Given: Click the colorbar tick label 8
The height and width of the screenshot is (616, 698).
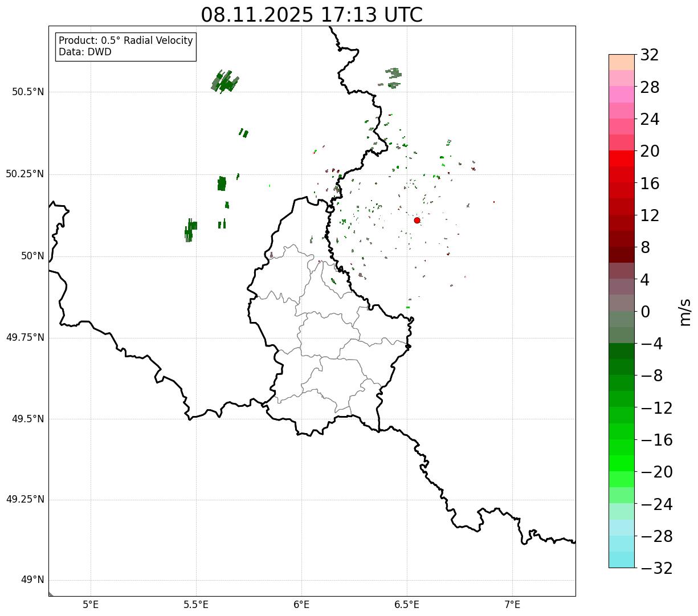Looking at the screenshot, I should pyautogui.click(x=645, y=248).
